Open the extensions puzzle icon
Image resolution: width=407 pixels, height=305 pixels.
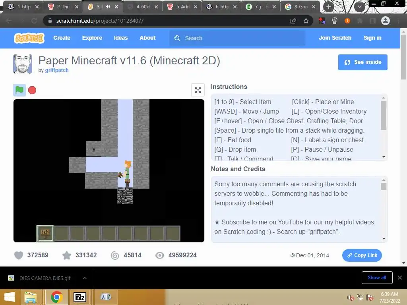(x=360, y=21)
